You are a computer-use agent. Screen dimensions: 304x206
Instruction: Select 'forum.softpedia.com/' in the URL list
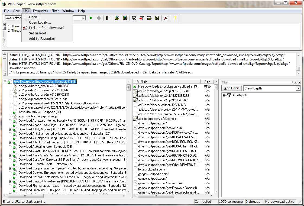(x=152, y=169)
